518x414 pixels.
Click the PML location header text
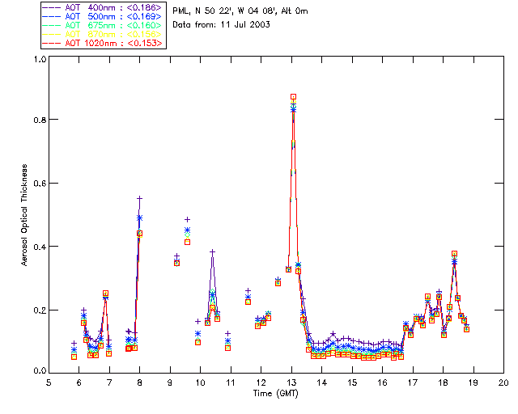tap(240, 11)
